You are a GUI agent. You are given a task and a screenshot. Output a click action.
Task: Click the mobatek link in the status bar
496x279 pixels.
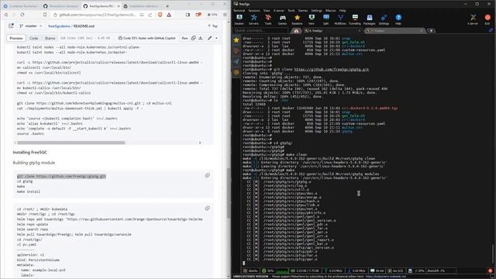coord(386,277)
